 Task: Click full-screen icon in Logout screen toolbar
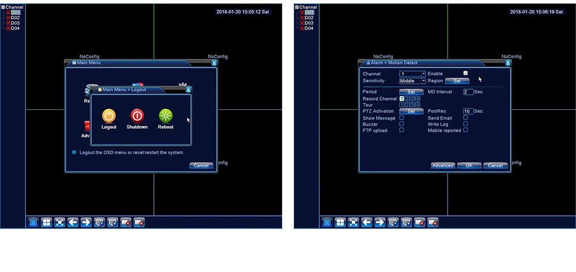pos(60,222)
